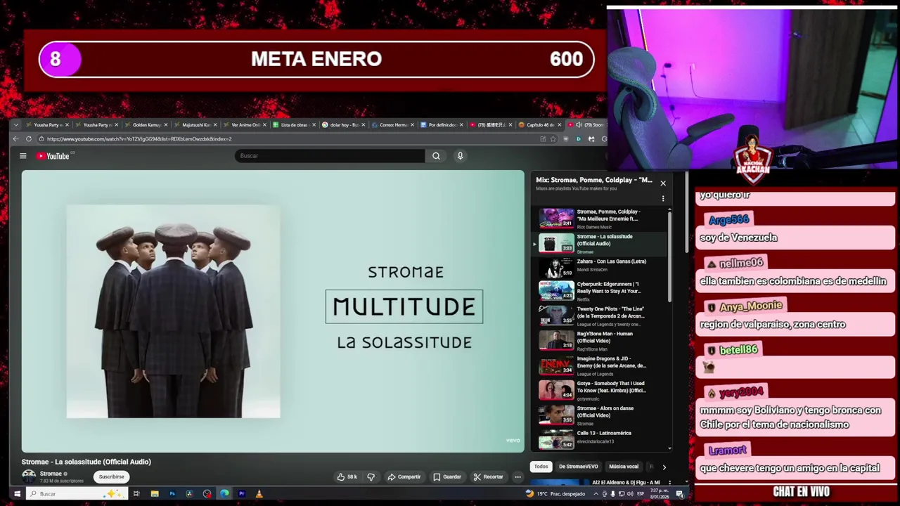
Task: Play Stromae Pomme Coldplay Ma Meilleure Ennemie
Action: [x=600, y=219]
